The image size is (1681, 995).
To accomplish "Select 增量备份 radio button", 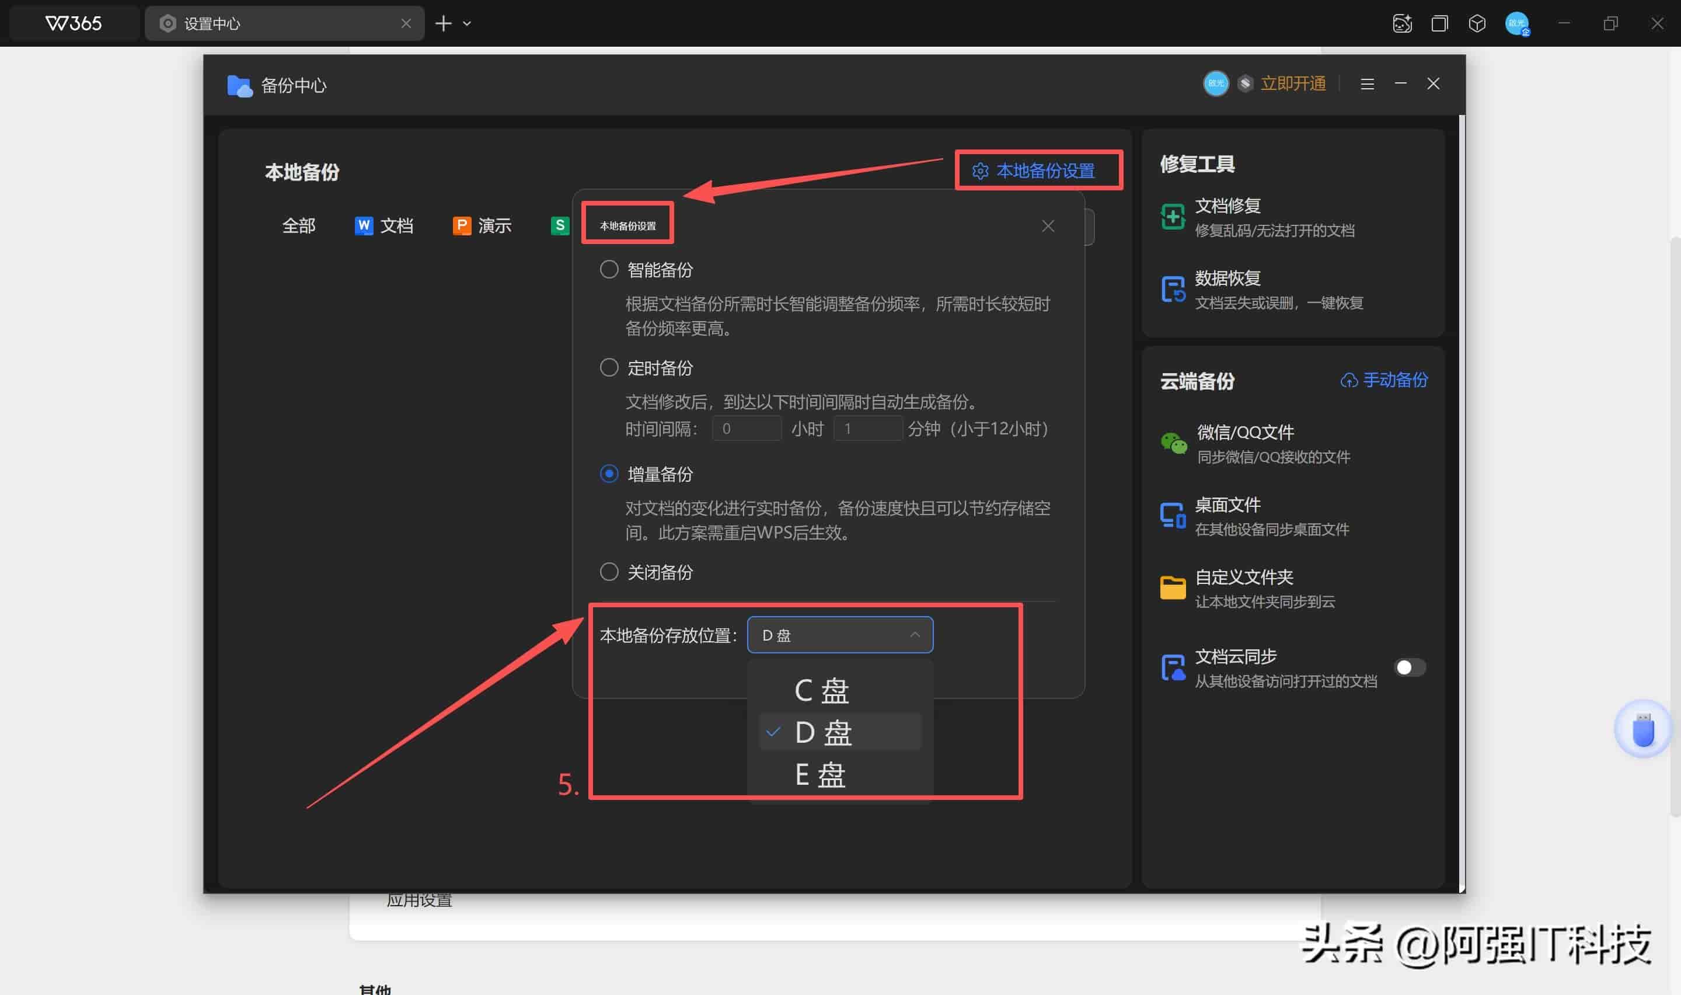I will (609, 474).
